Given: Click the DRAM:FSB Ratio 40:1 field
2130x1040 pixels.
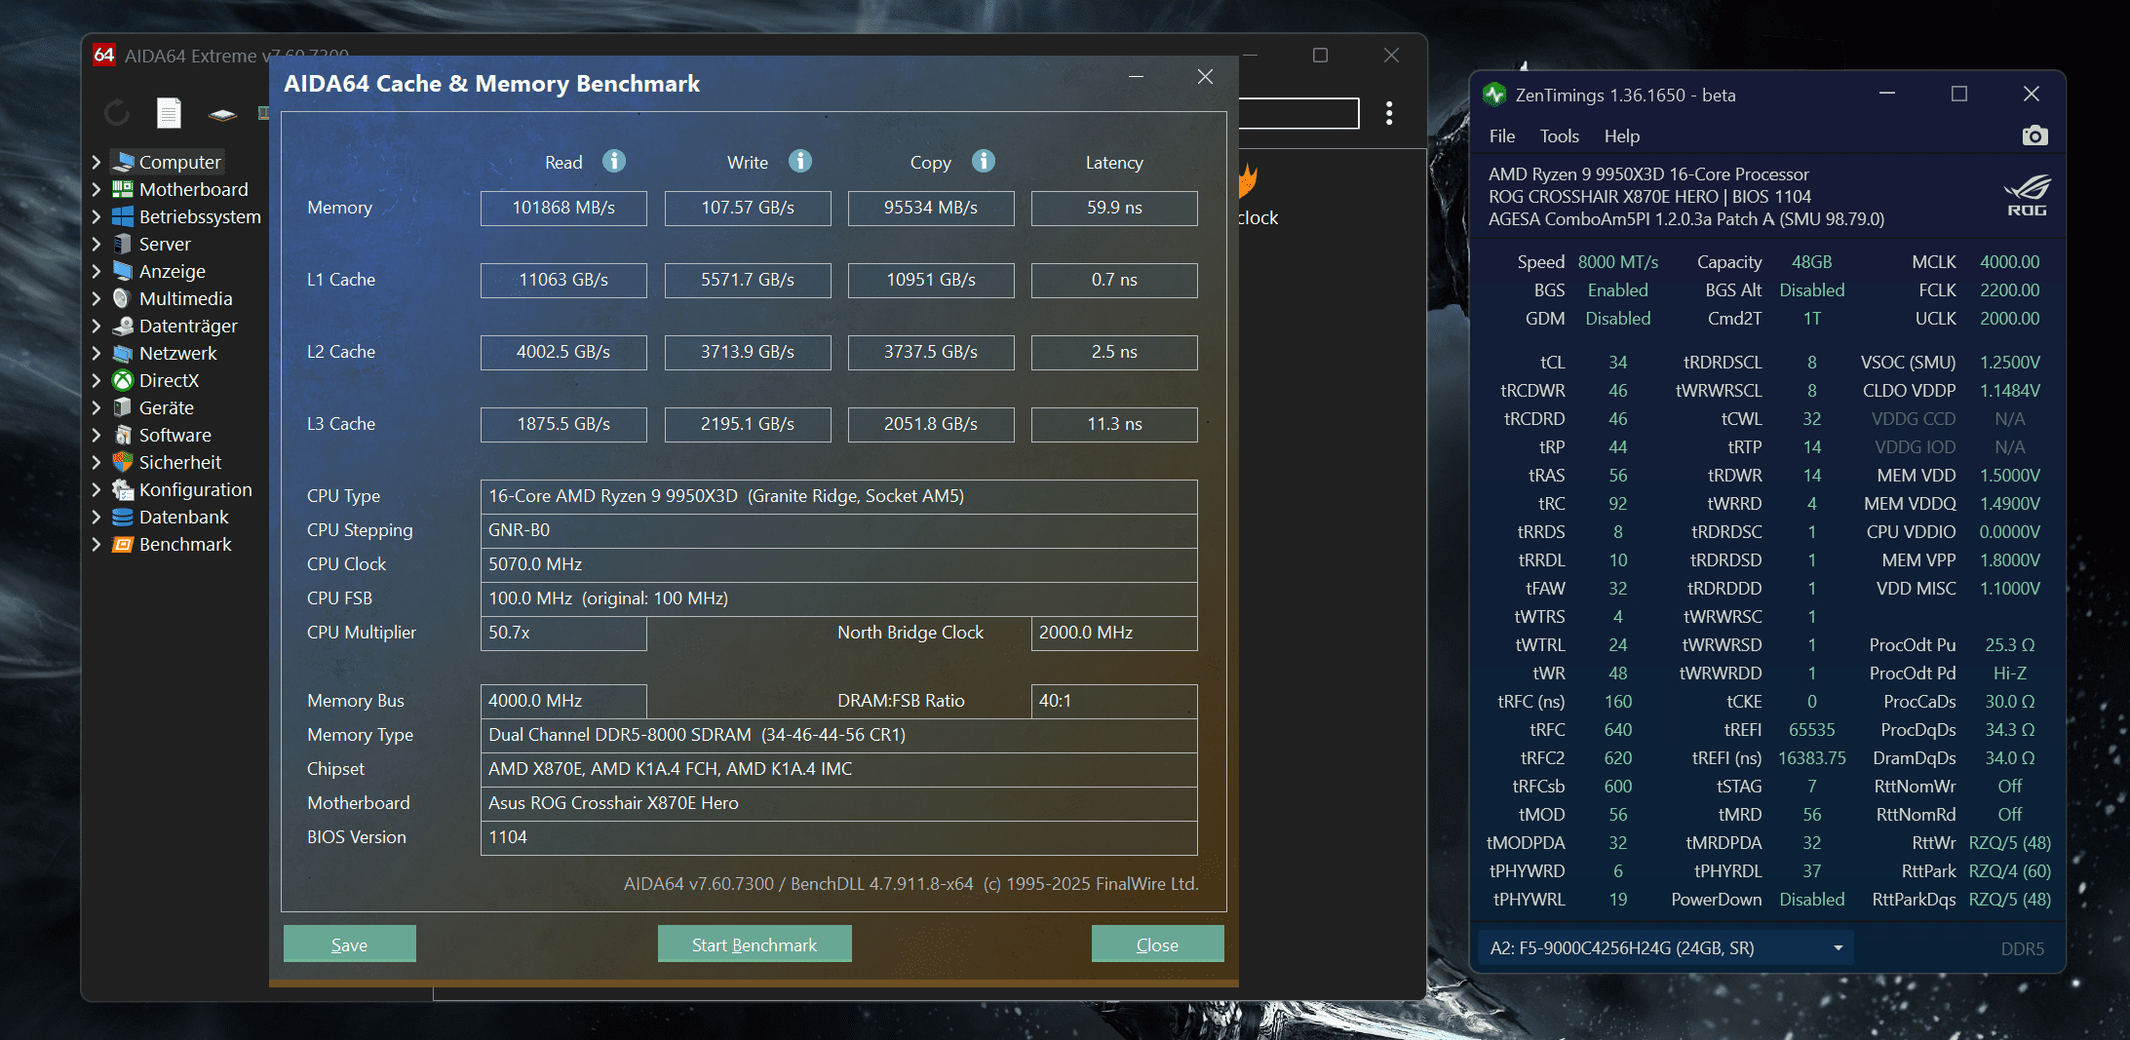Looking at the screenshot, I should [1114, 701].
